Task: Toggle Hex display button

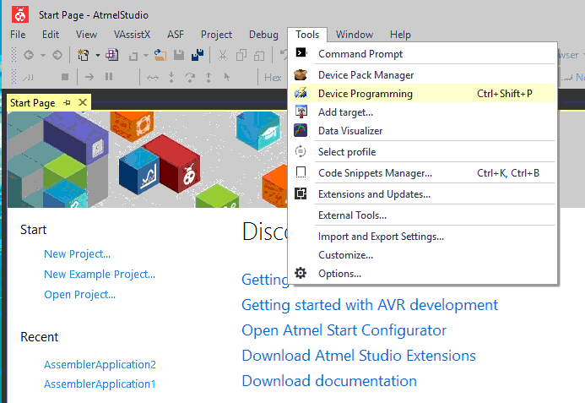Action: (x=273, y=78)
